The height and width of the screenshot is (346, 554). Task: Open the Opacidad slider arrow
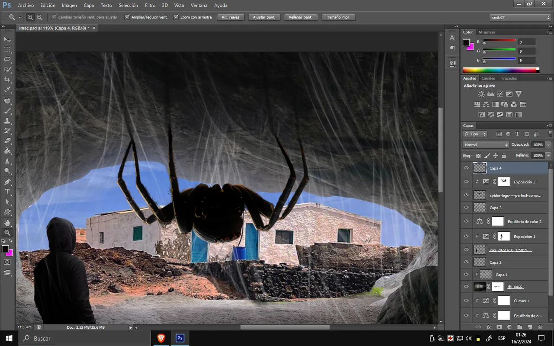549,145
